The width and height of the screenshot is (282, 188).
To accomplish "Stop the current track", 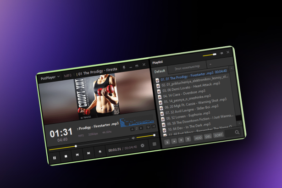I will 66,156.
